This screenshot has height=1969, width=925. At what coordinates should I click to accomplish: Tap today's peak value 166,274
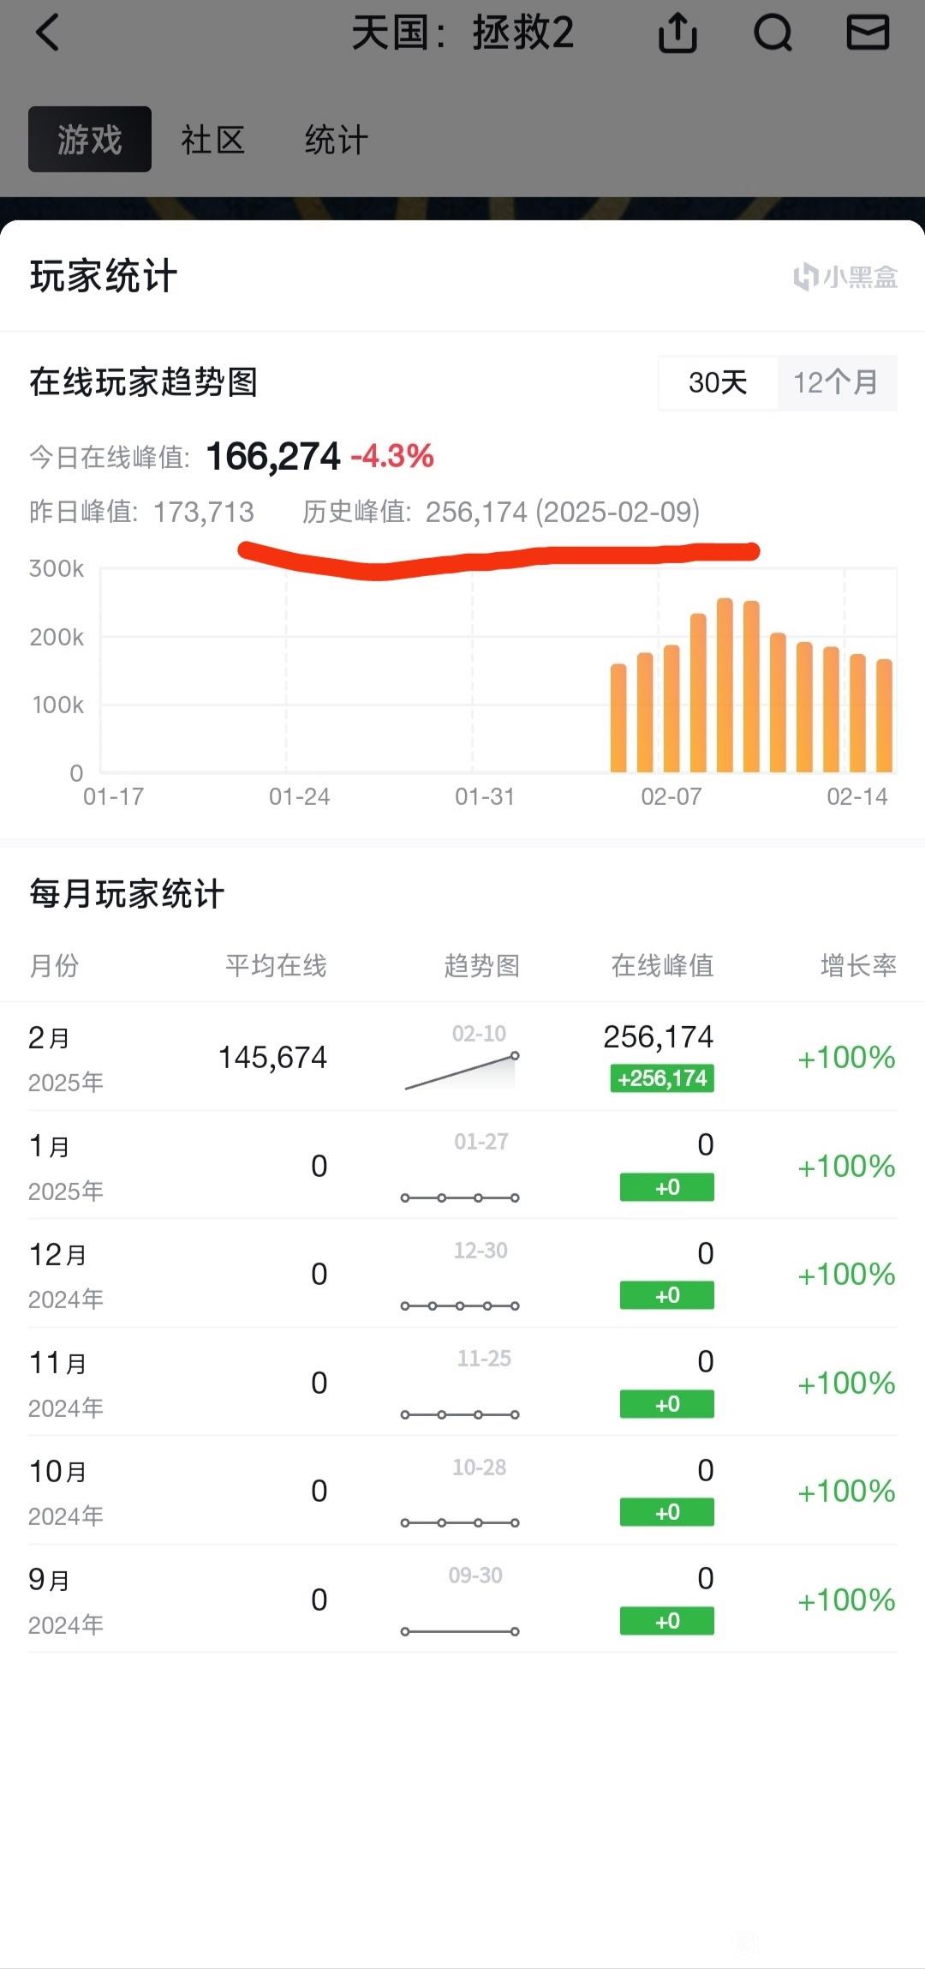[x=273, y=456]
